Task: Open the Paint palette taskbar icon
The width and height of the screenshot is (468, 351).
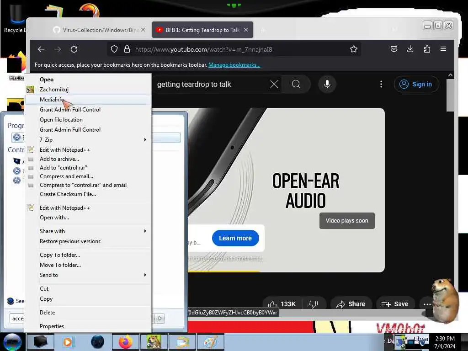Action: [x=211, y=342]
